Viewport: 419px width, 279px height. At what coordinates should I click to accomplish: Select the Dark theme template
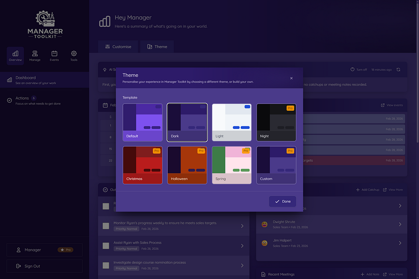187,122
